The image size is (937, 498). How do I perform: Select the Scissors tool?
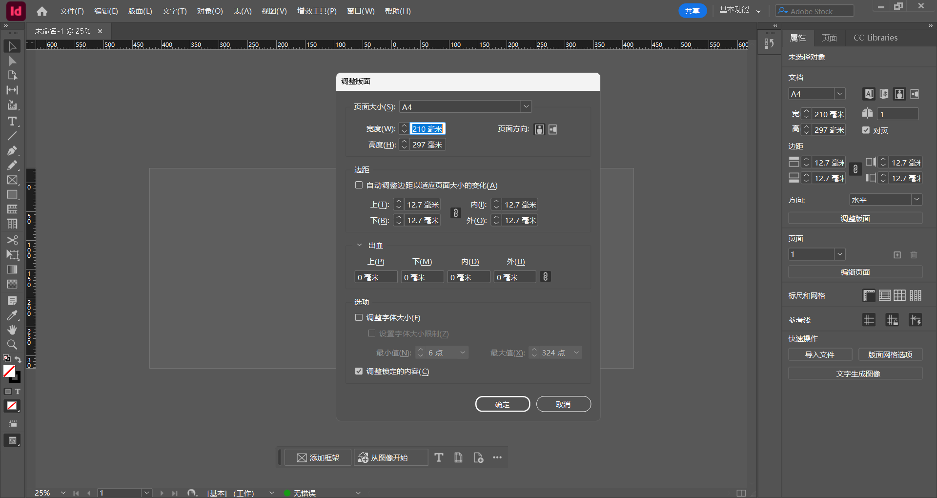(12, 240)
